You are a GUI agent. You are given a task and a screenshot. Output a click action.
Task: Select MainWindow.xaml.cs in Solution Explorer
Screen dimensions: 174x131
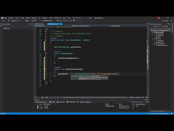(162, 45)
